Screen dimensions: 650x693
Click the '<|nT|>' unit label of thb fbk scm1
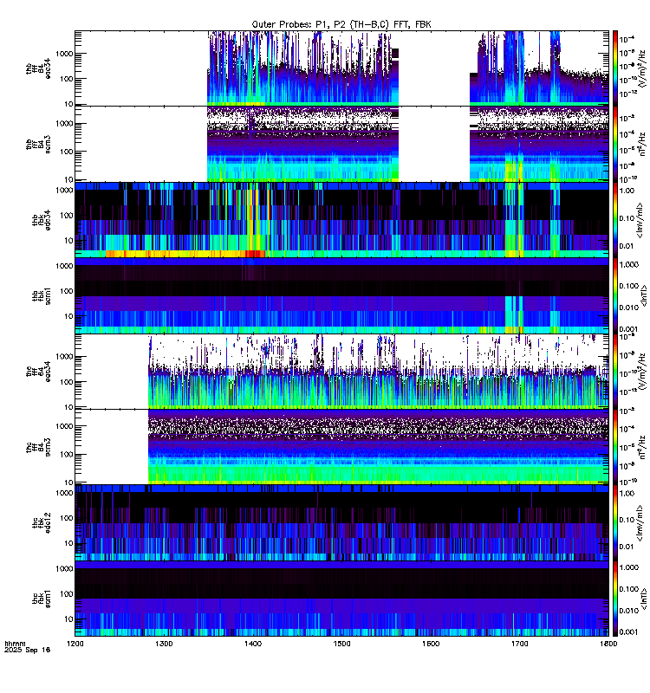[x=643, y=295]
